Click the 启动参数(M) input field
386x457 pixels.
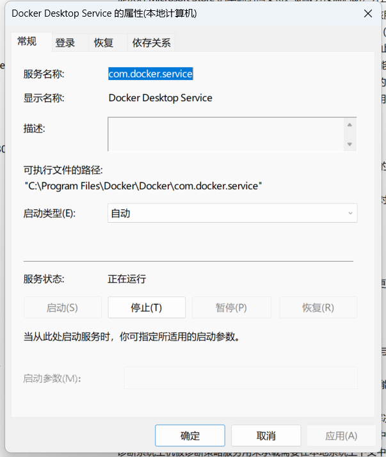[x=241, y=378]
